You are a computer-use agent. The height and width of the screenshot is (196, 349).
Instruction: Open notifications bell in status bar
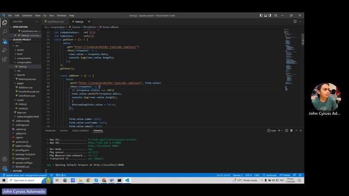click(300, 175)
